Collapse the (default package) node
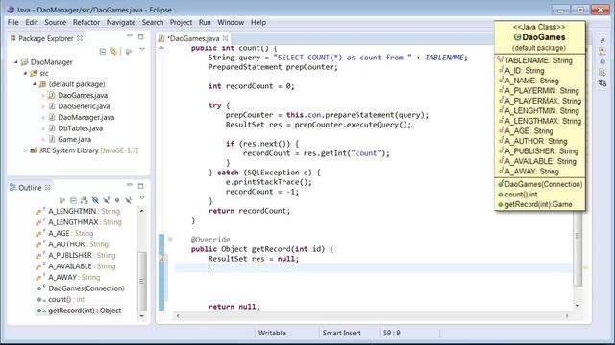The image size is (615, 345). tap(35, 84)
